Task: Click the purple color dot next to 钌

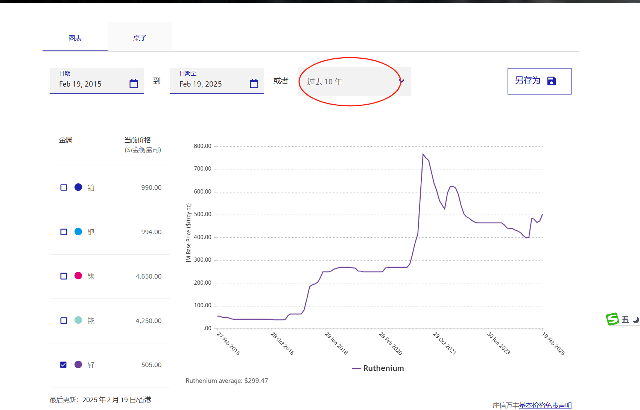Action: (x=78, y=364)
